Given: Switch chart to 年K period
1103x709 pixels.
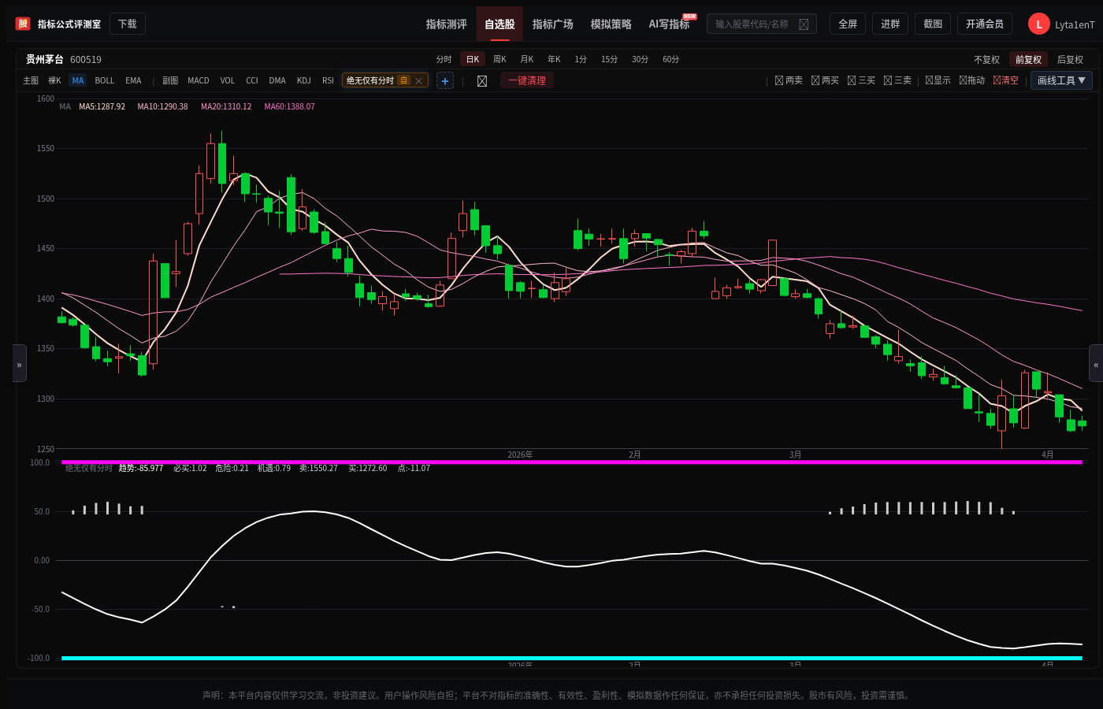Looking at the screenshot, I should click(x=555, y=59).
